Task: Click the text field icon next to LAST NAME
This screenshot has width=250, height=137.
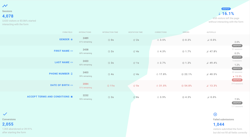Action: coord(72,62)
